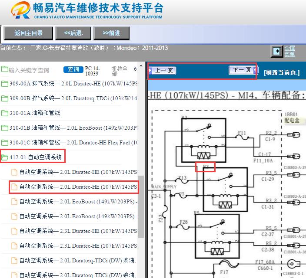Go back with the <<后退 button
306x278 pixels.
pos(73,33)
